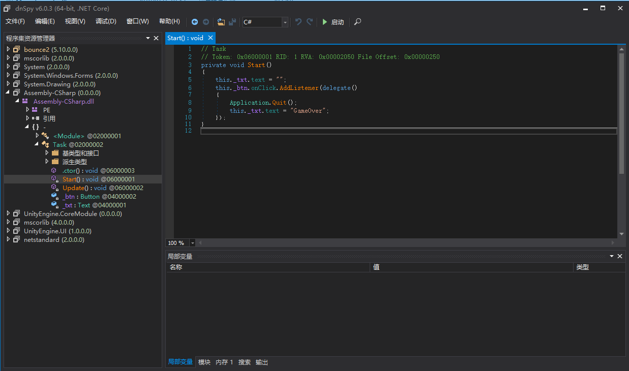Click the references node icon next to 引用
The width and height of the screenshot is (629, 371).
point(36,118)
